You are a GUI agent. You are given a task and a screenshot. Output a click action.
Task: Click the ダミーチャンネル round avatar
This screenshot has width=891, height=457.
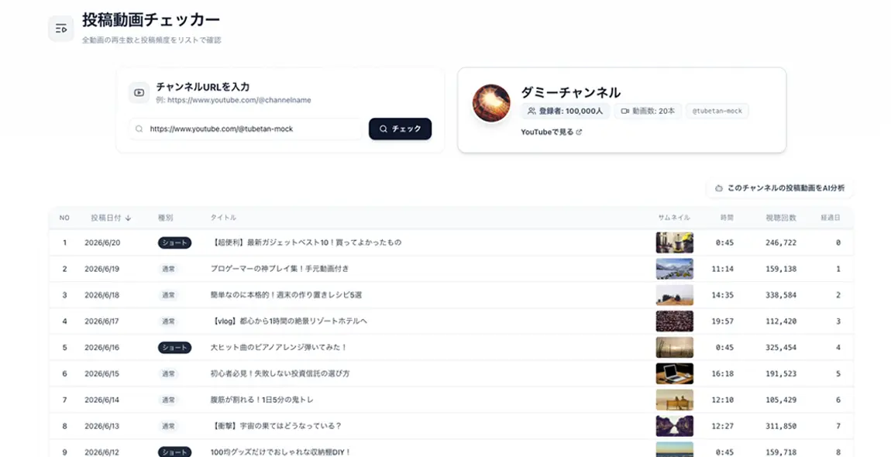[x=491, y=103]
